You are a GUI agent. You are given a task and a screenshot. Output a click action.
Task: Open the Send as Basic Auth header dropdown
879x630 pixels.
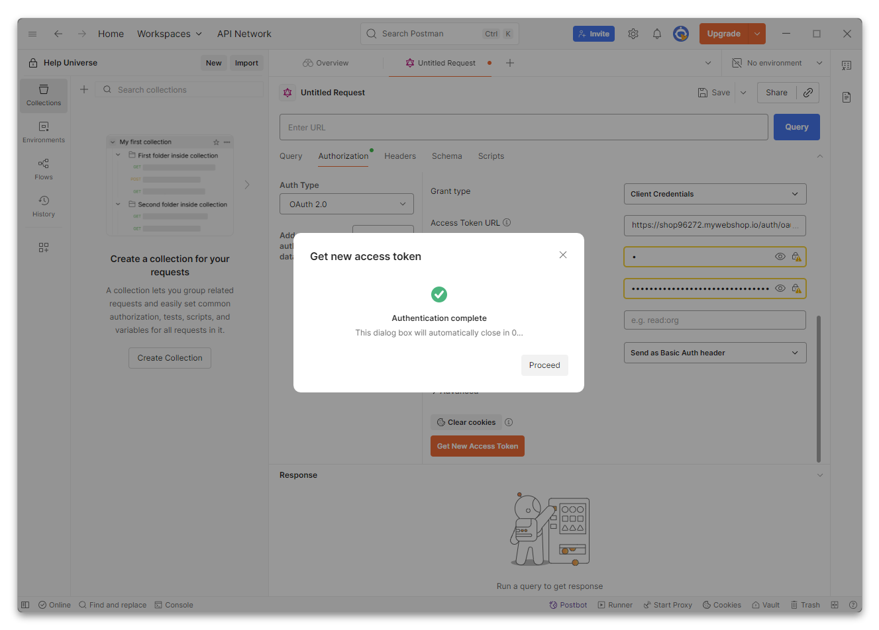click(x=715, y=353)
